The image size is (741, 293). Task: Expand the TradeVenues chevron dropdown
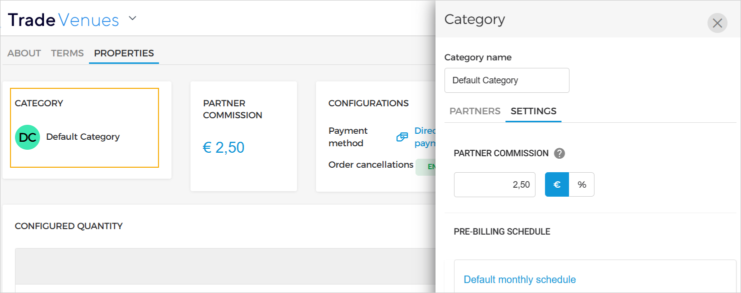[x=132, y=19]
